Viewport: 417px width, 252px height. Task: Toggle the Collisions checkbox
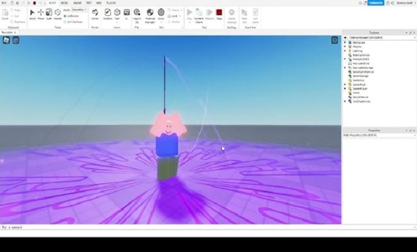[65, 16]
